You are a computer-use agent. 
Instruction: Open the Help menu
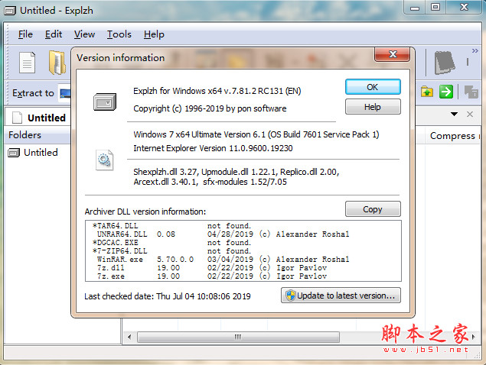(154, 34)
